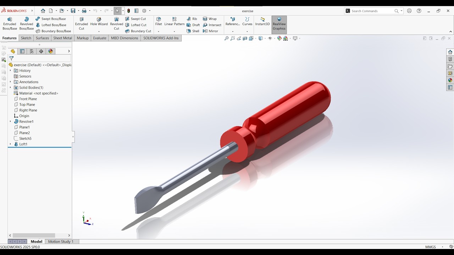Viewport: 454px width, 255px height.
Task: Open SOLIDWORKS Resources in task pane
Action: click(450, 52)
